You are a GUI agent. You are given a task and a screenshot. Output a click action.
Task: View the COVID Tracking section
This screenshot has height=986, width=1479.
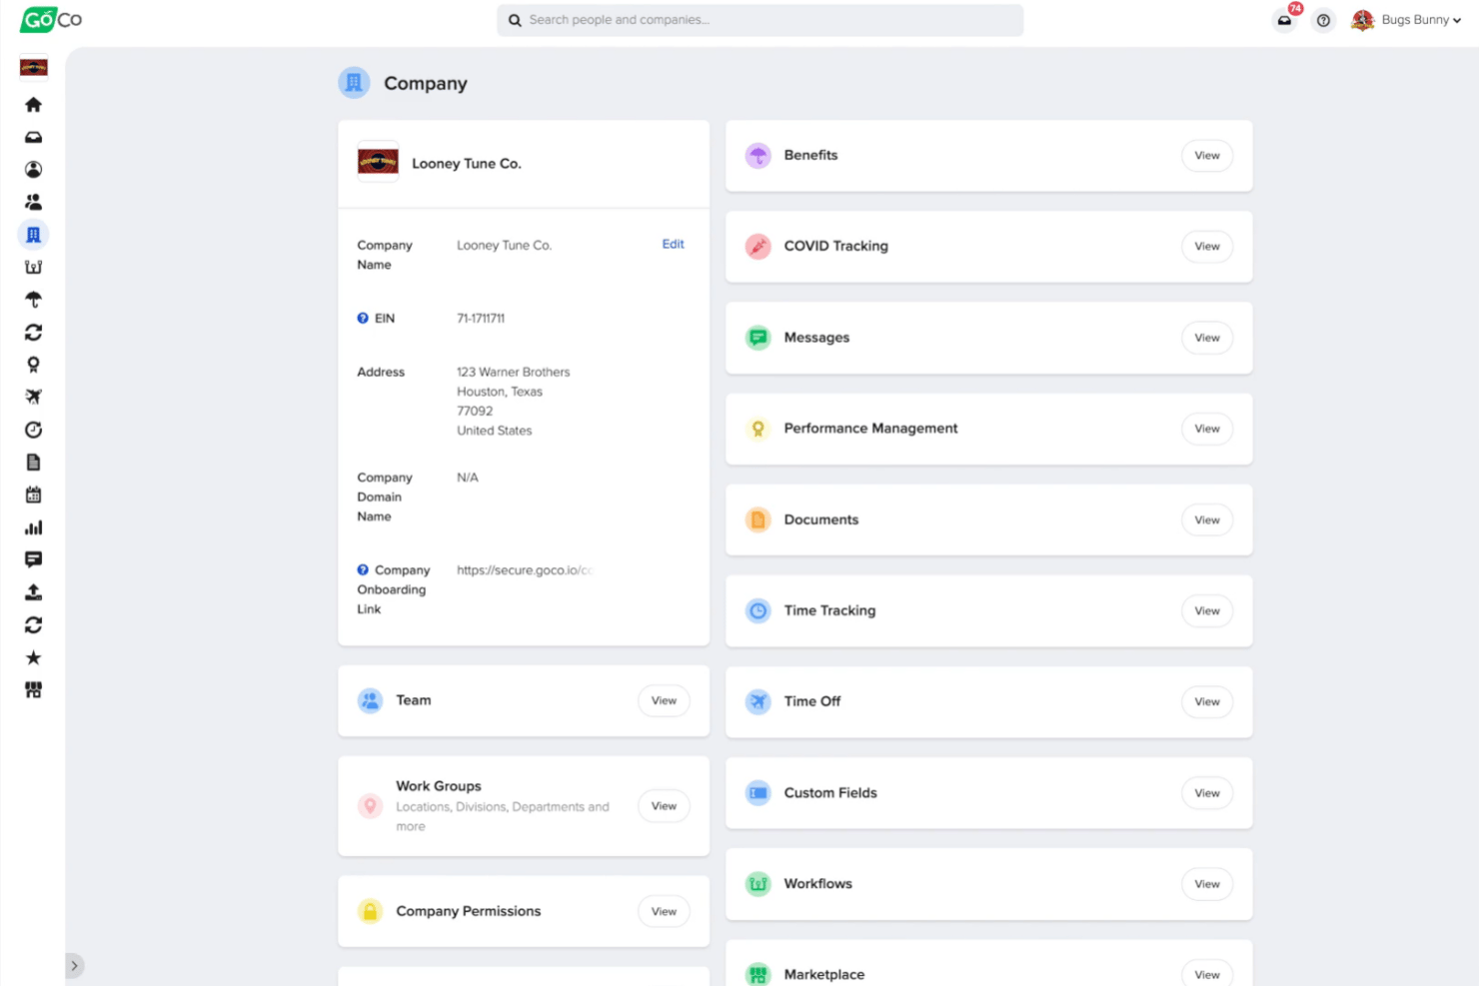(1207, 247)
